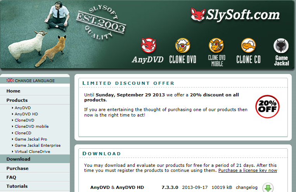Click the green AnyDVD download arrow
Viewport: 296px width, 192px height.
268,187
